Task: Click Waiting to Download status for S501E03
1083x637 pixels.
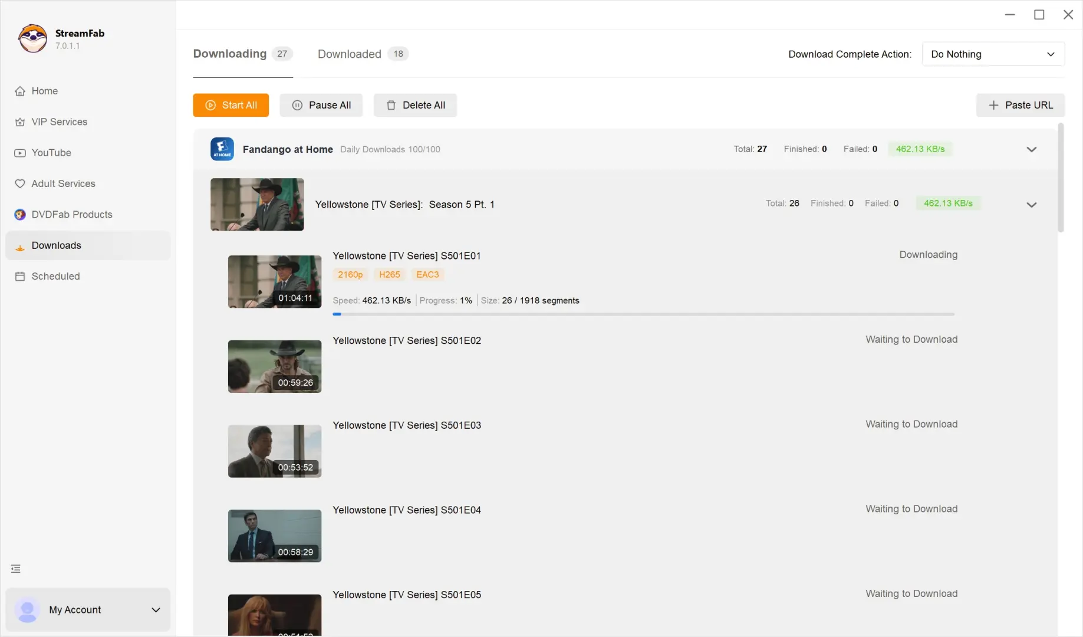Action: (911, 424)
